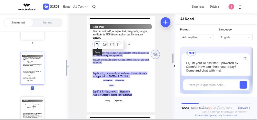The image size is (258, 120).
Task: Click the 'Add Web Link' label
Action: click(120, 80)
